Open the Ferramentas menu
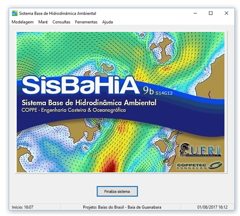 (x=86, y=22)
